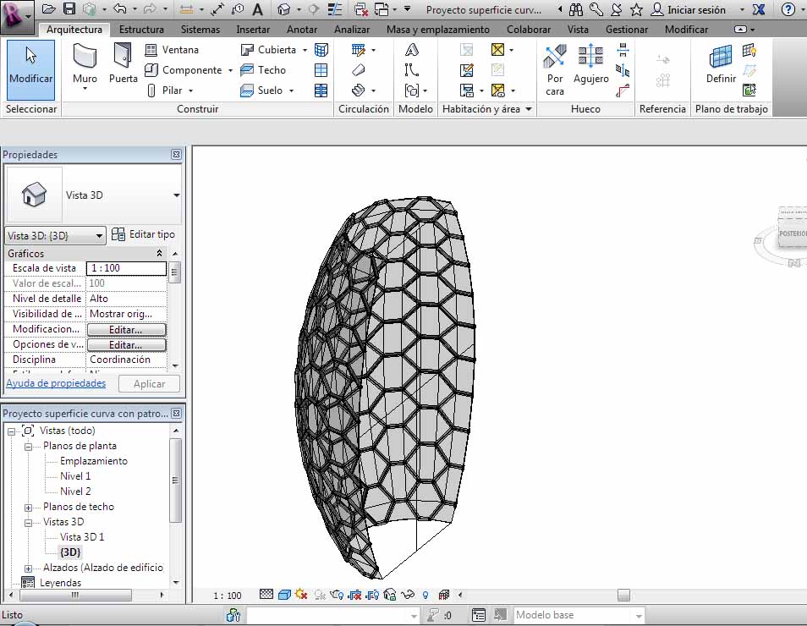Expand Alzados (Alzado de edificio) node
Viewport: 807px width, 626px height.
[x=28, y=568]
